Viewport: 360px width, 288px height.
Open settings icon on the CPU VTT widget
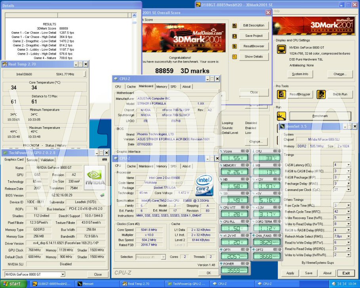(x=243, y=208)
